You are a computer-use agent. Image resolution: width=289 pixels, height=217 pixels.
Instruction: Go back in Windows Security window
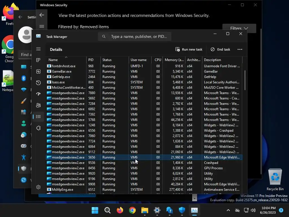coord(42,15)
